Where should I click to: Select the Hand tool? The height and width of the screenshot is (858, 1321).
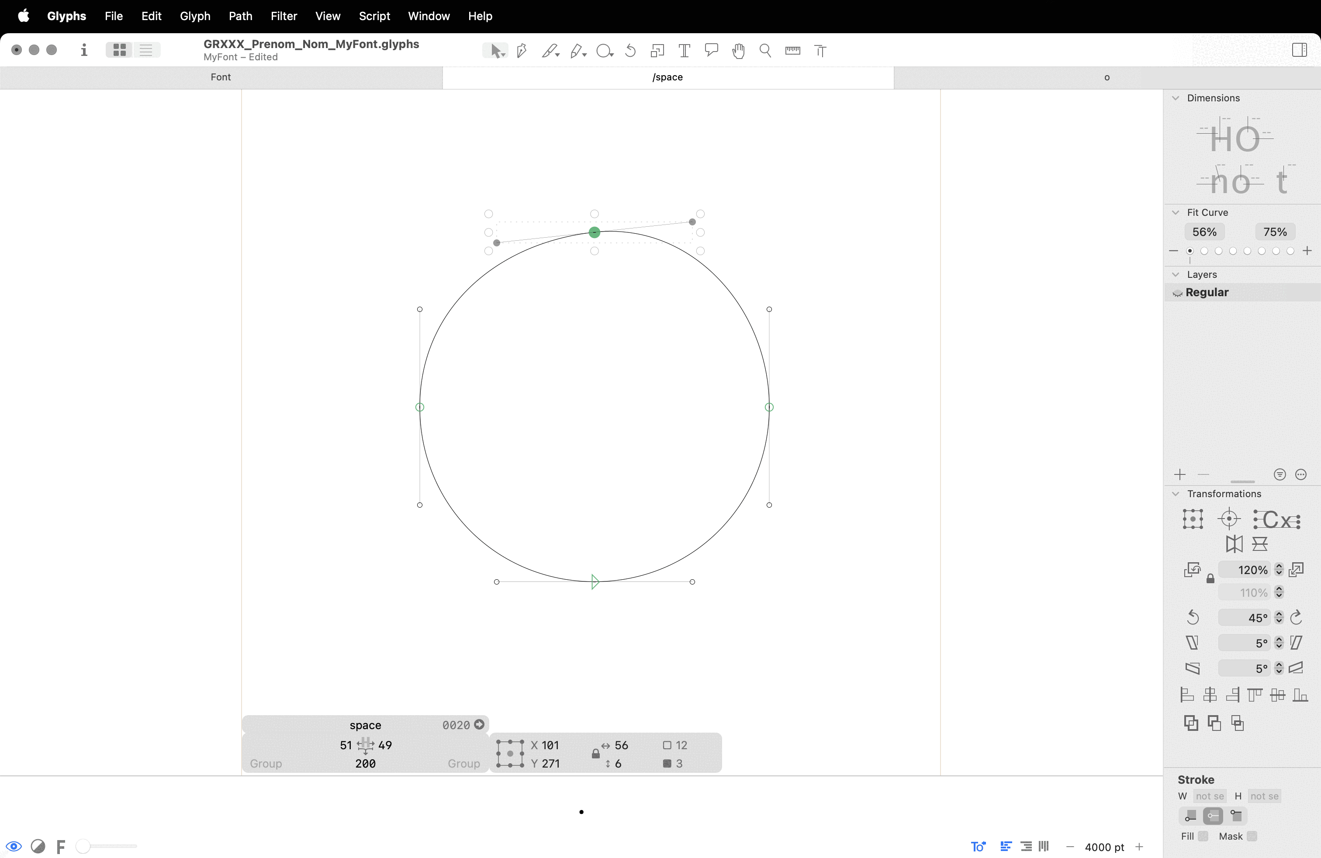coord(738,51)
